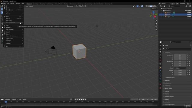192x108 pixels.
Task: Toggle render camera icon for Camera row
Action: (190, 13)
